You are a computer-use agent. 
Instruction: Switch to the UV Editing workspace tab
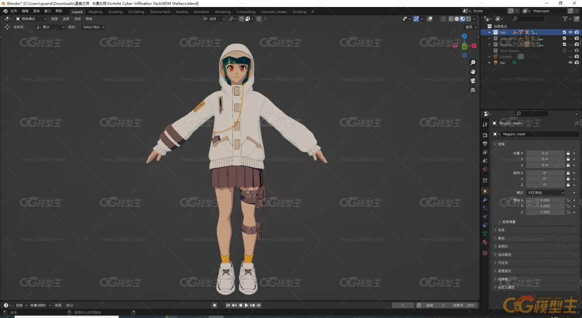pyautogui.click(x=136, y=12)
